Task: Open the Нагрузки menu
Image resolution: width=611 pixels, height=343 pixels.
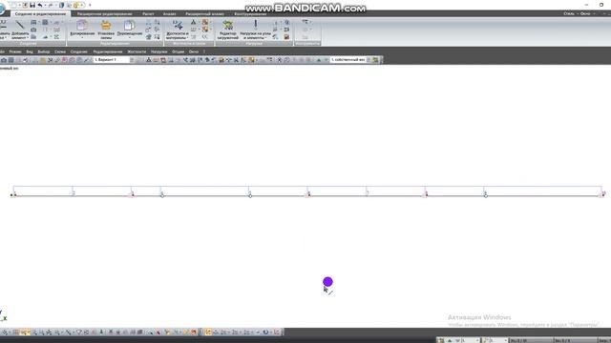Action: tap(159, 51)
